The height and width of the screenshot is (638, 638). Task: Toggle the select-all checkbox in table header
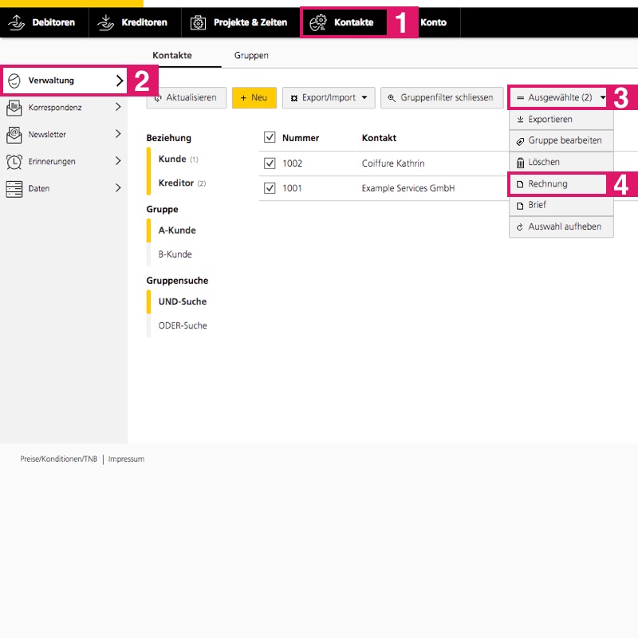pos(270,137)
